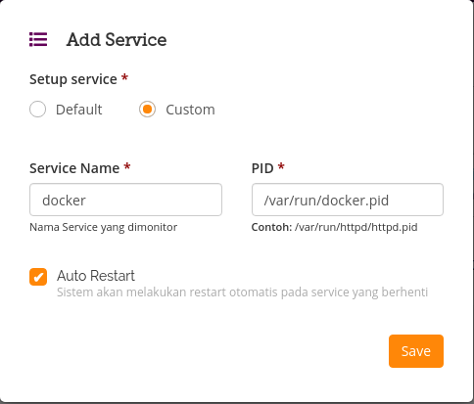The height and width of the screenshot is (404, 474).
Task: Click the red asterisk next to PID
Action: [x=281, y=166]
